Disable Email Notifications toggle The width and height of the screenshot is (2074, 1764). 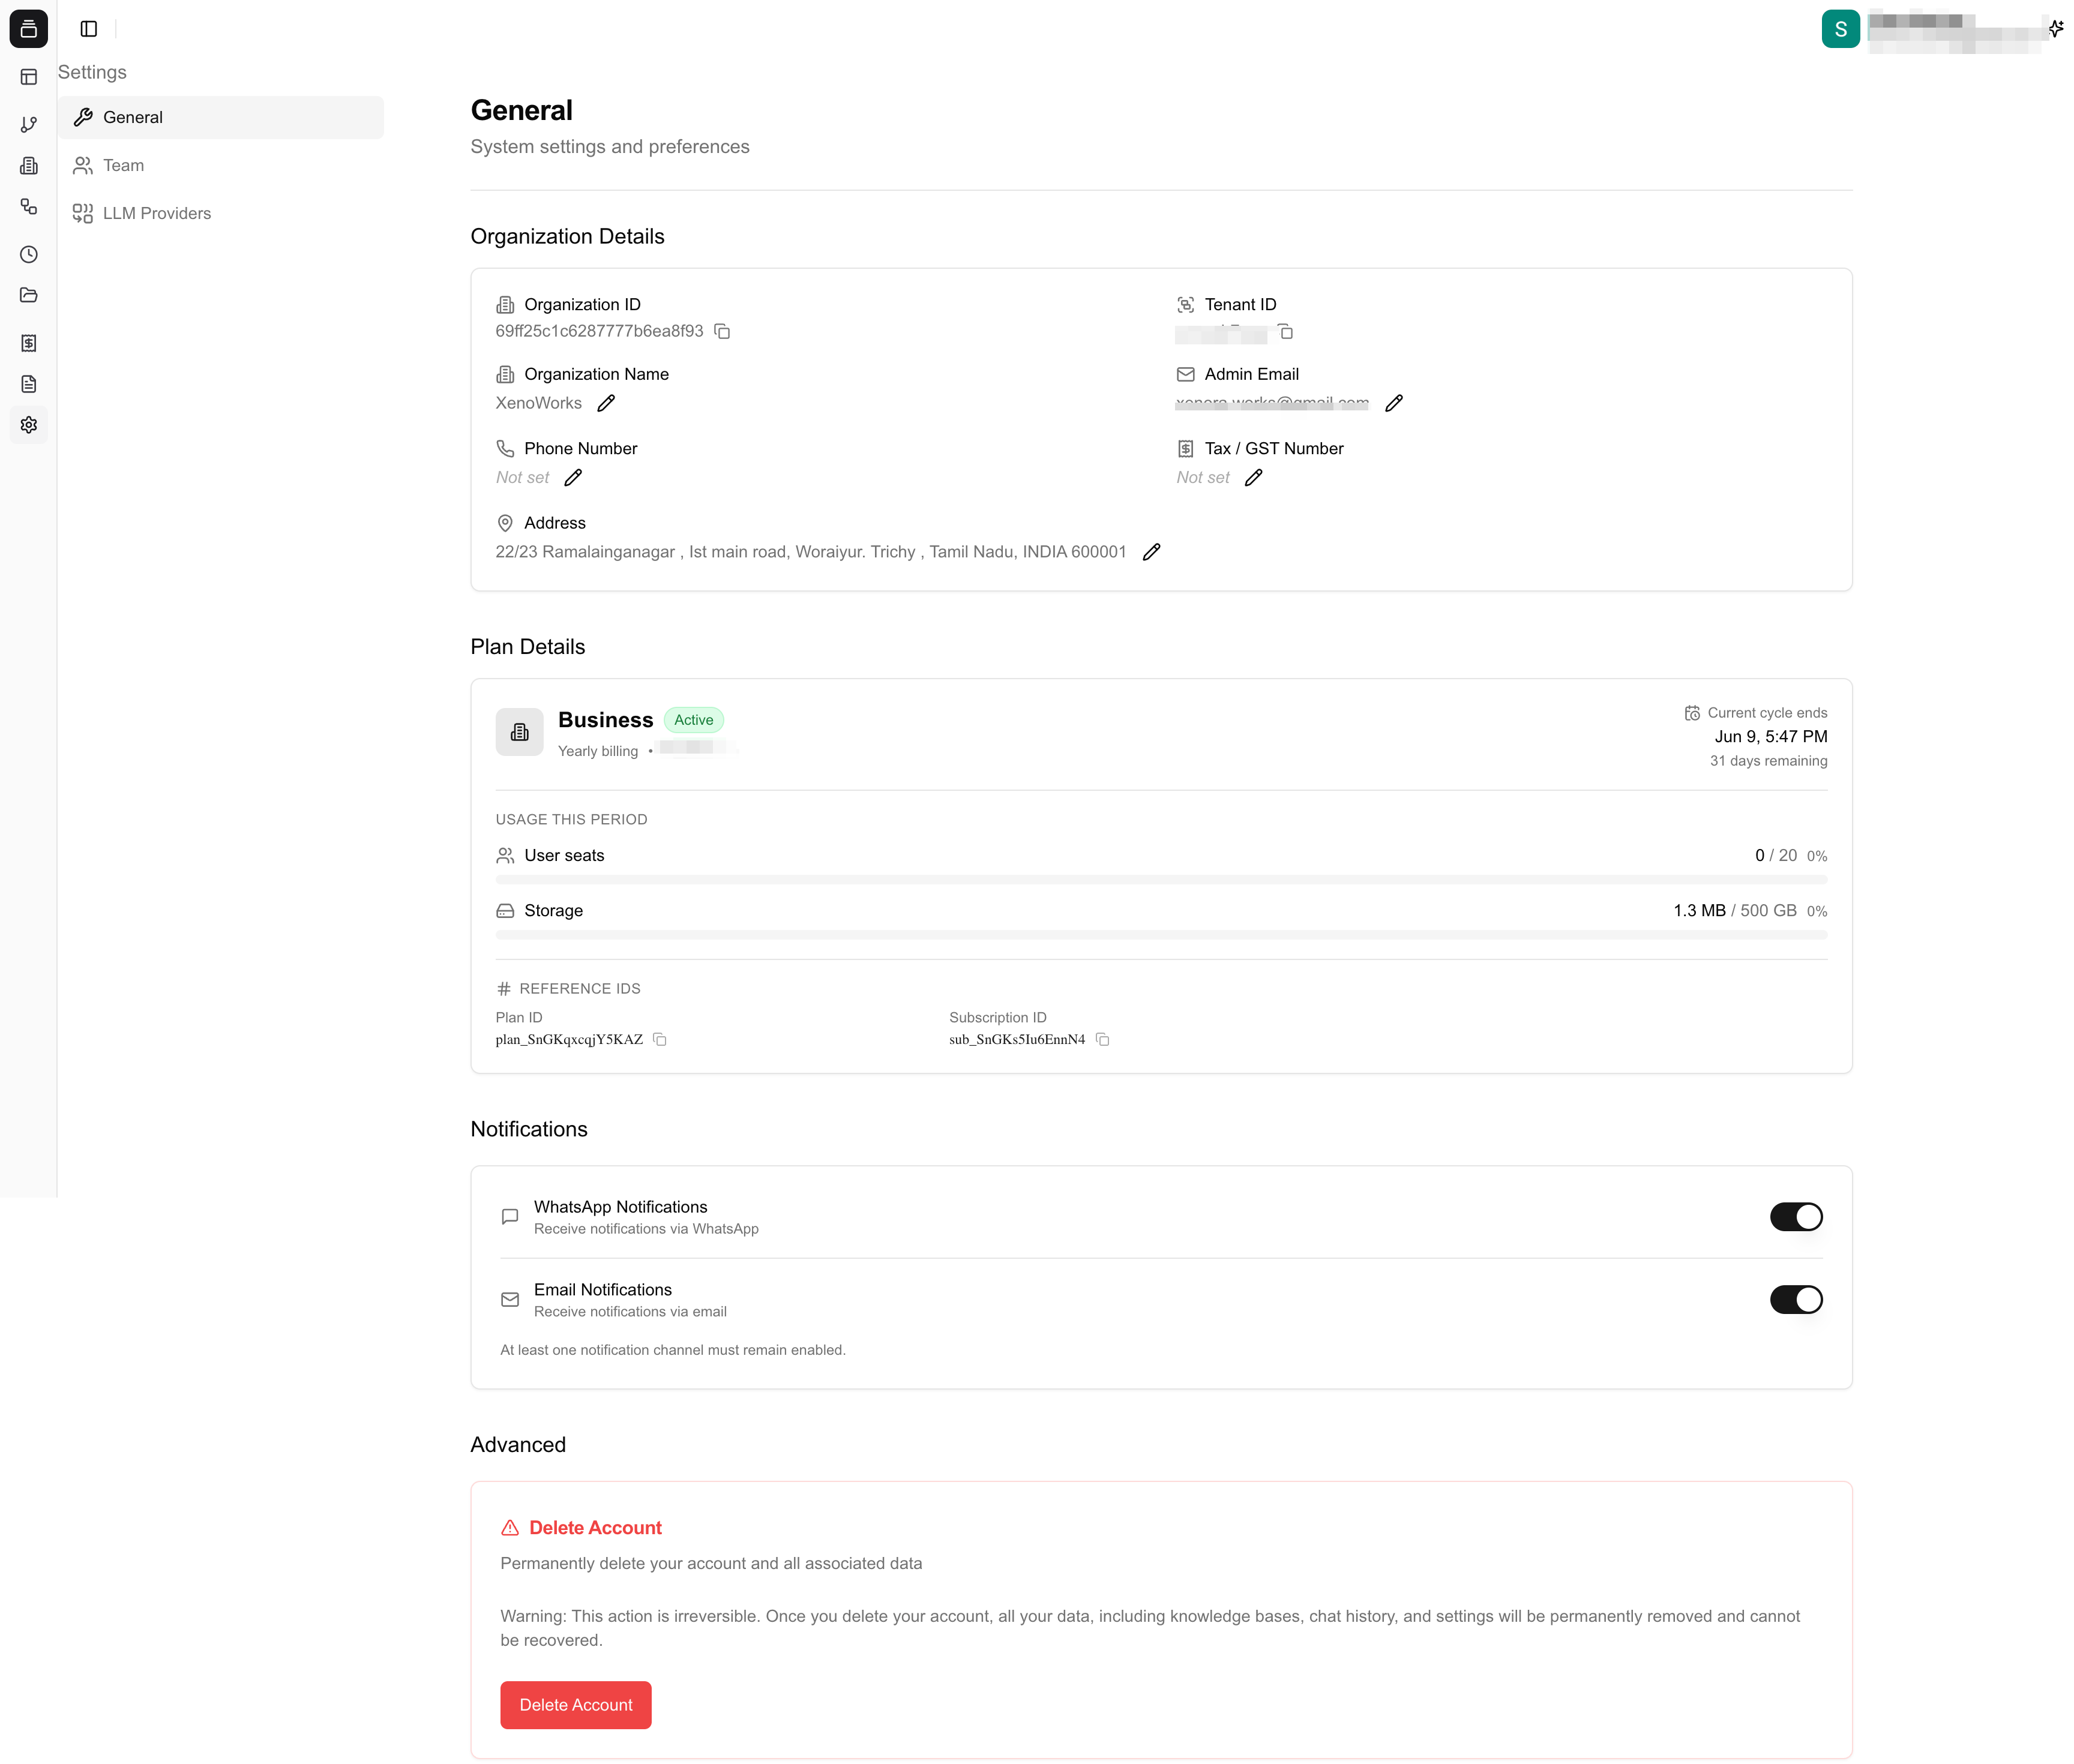(x=1796, y=1300)
